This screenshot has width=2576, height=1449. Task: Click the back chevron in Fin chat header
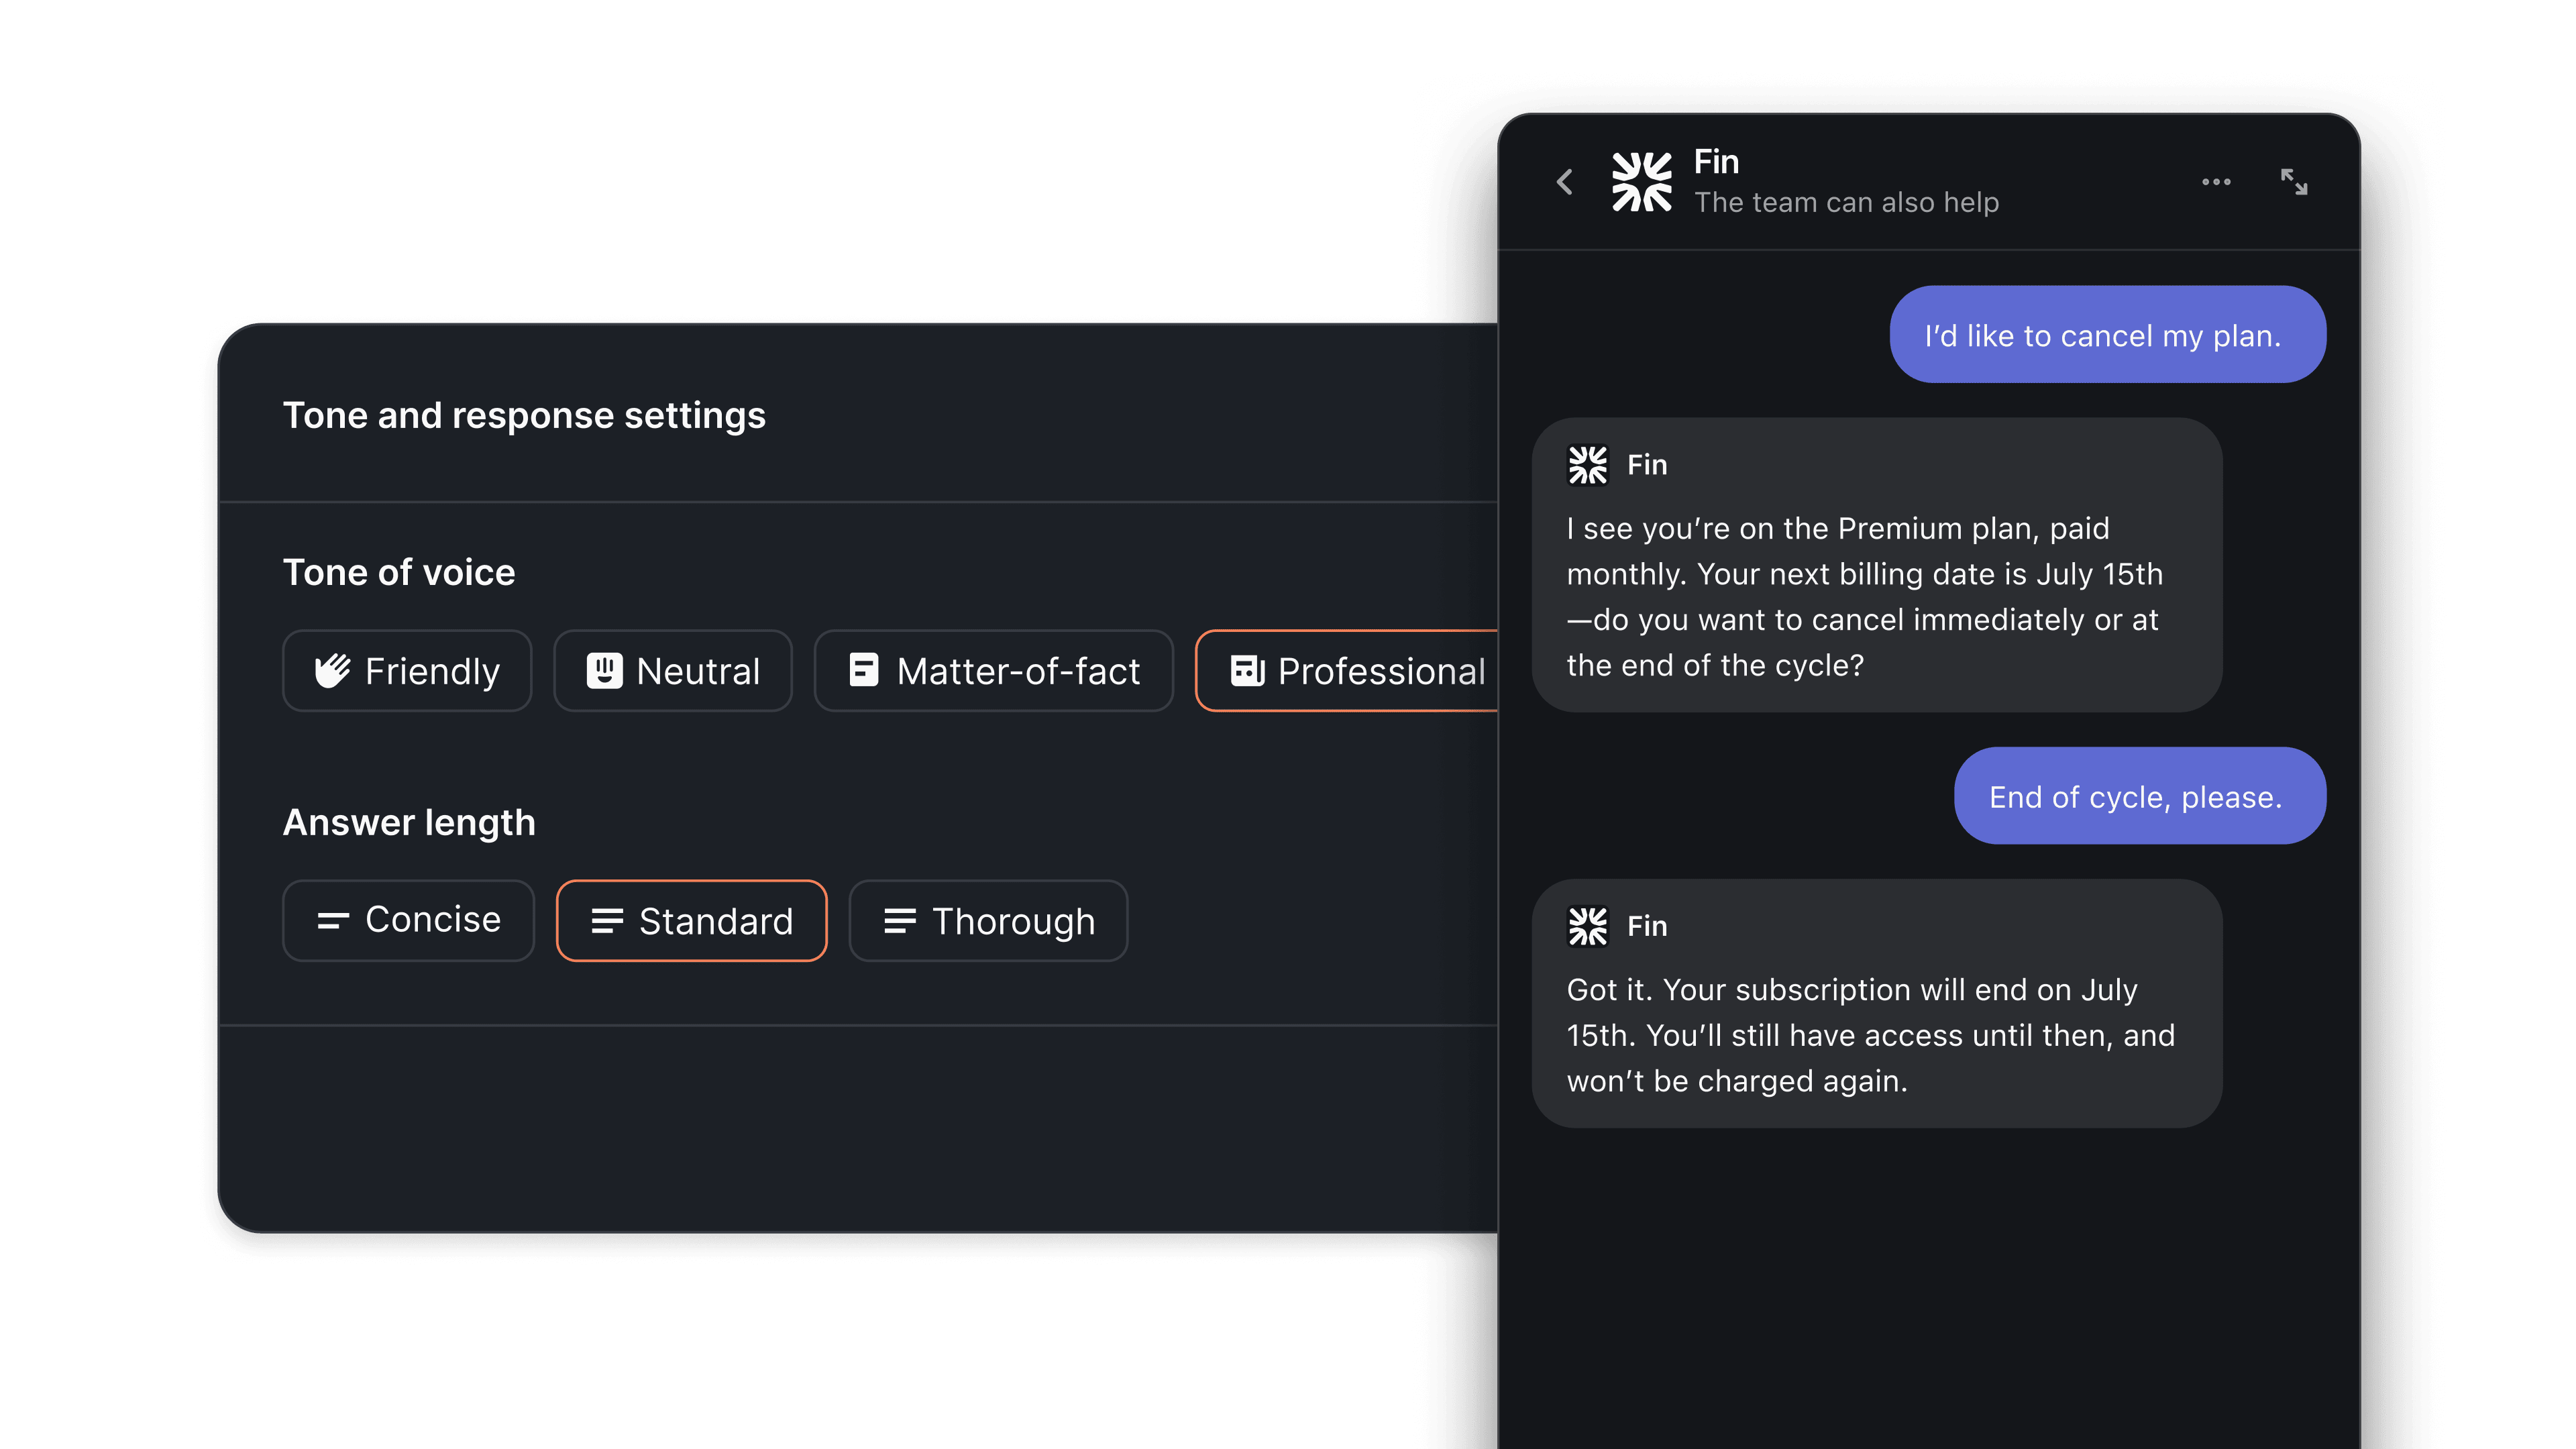1565,182
